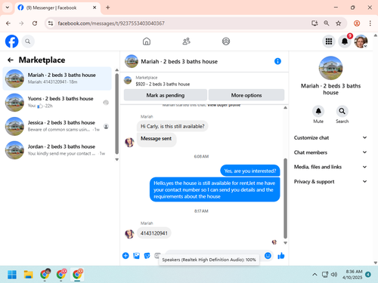Click Mark as pending button
The image size is (378, 283).
click(x=166, y=95)
